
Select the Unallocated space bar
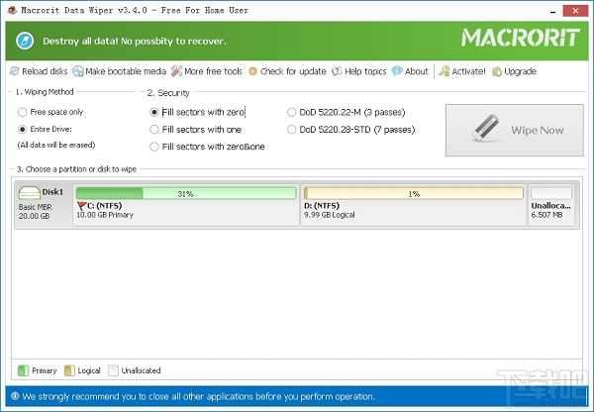point(551,193)
